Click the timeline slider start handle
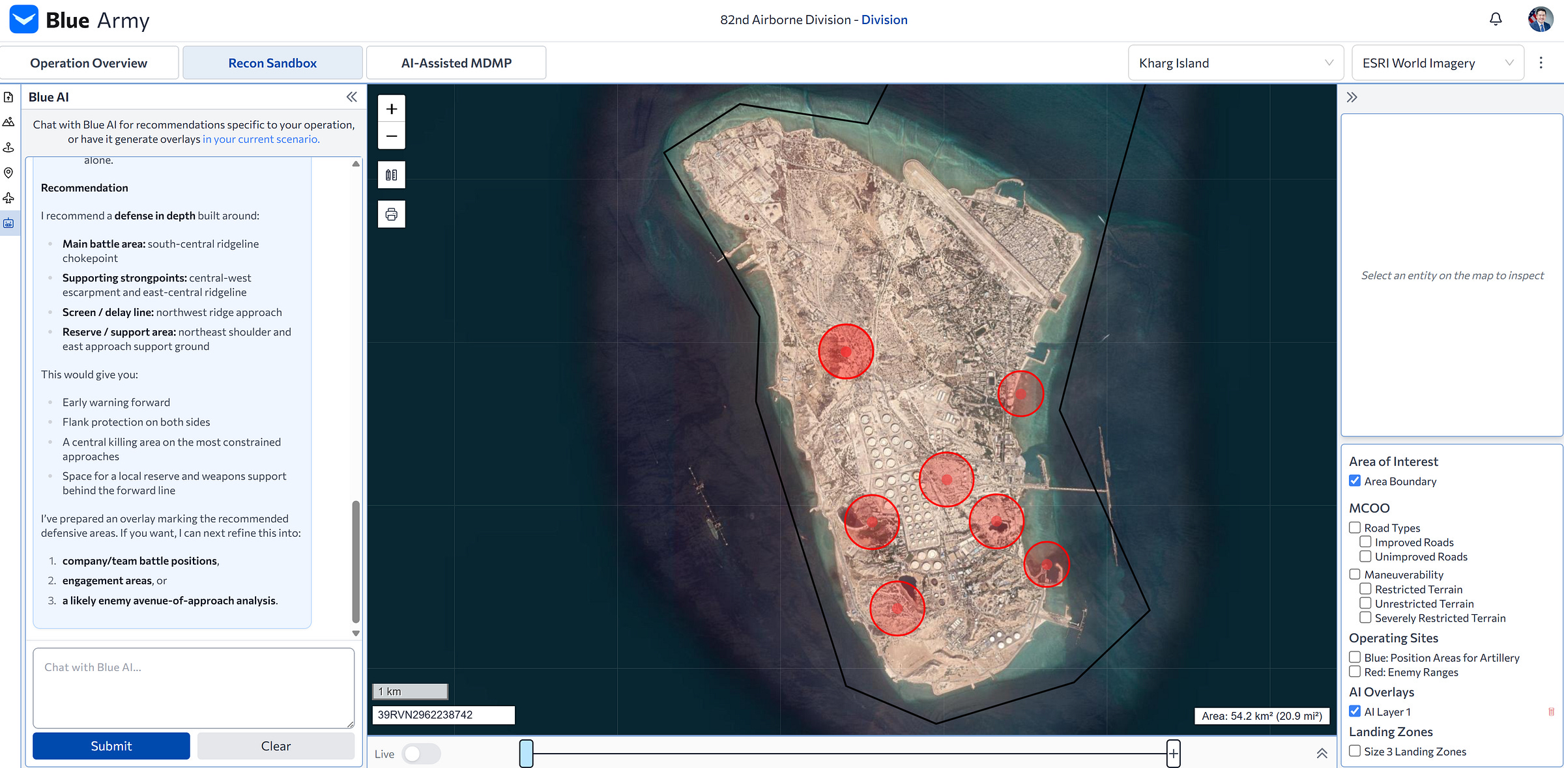This screenshot has width=1564, height=768. (x=526, y=754)
